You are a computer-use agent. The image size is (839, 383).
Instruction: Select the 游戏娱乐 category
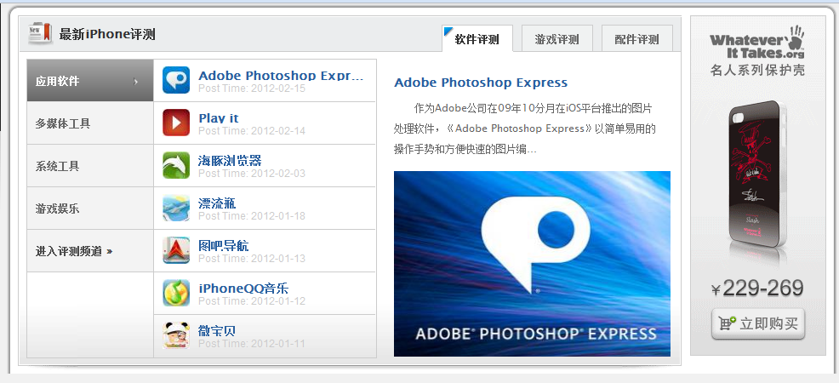pyautogui.click(x=90, y=209)
